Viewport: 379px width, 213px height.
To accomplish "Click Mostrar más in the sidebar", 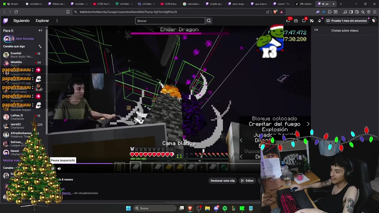I will (x=11, y=160).
